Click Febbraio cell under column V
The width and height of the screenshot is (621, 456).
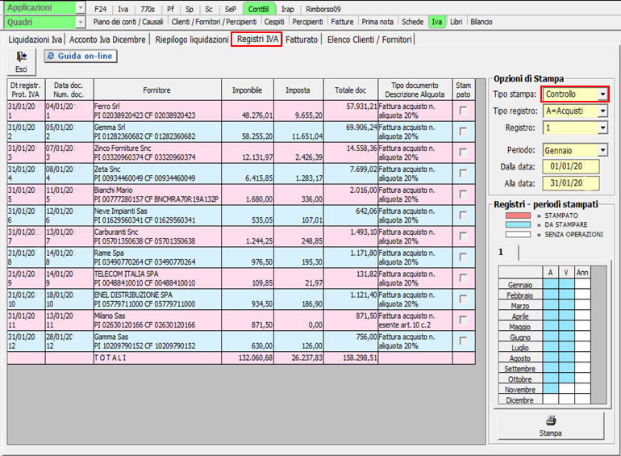coord(566,294)
